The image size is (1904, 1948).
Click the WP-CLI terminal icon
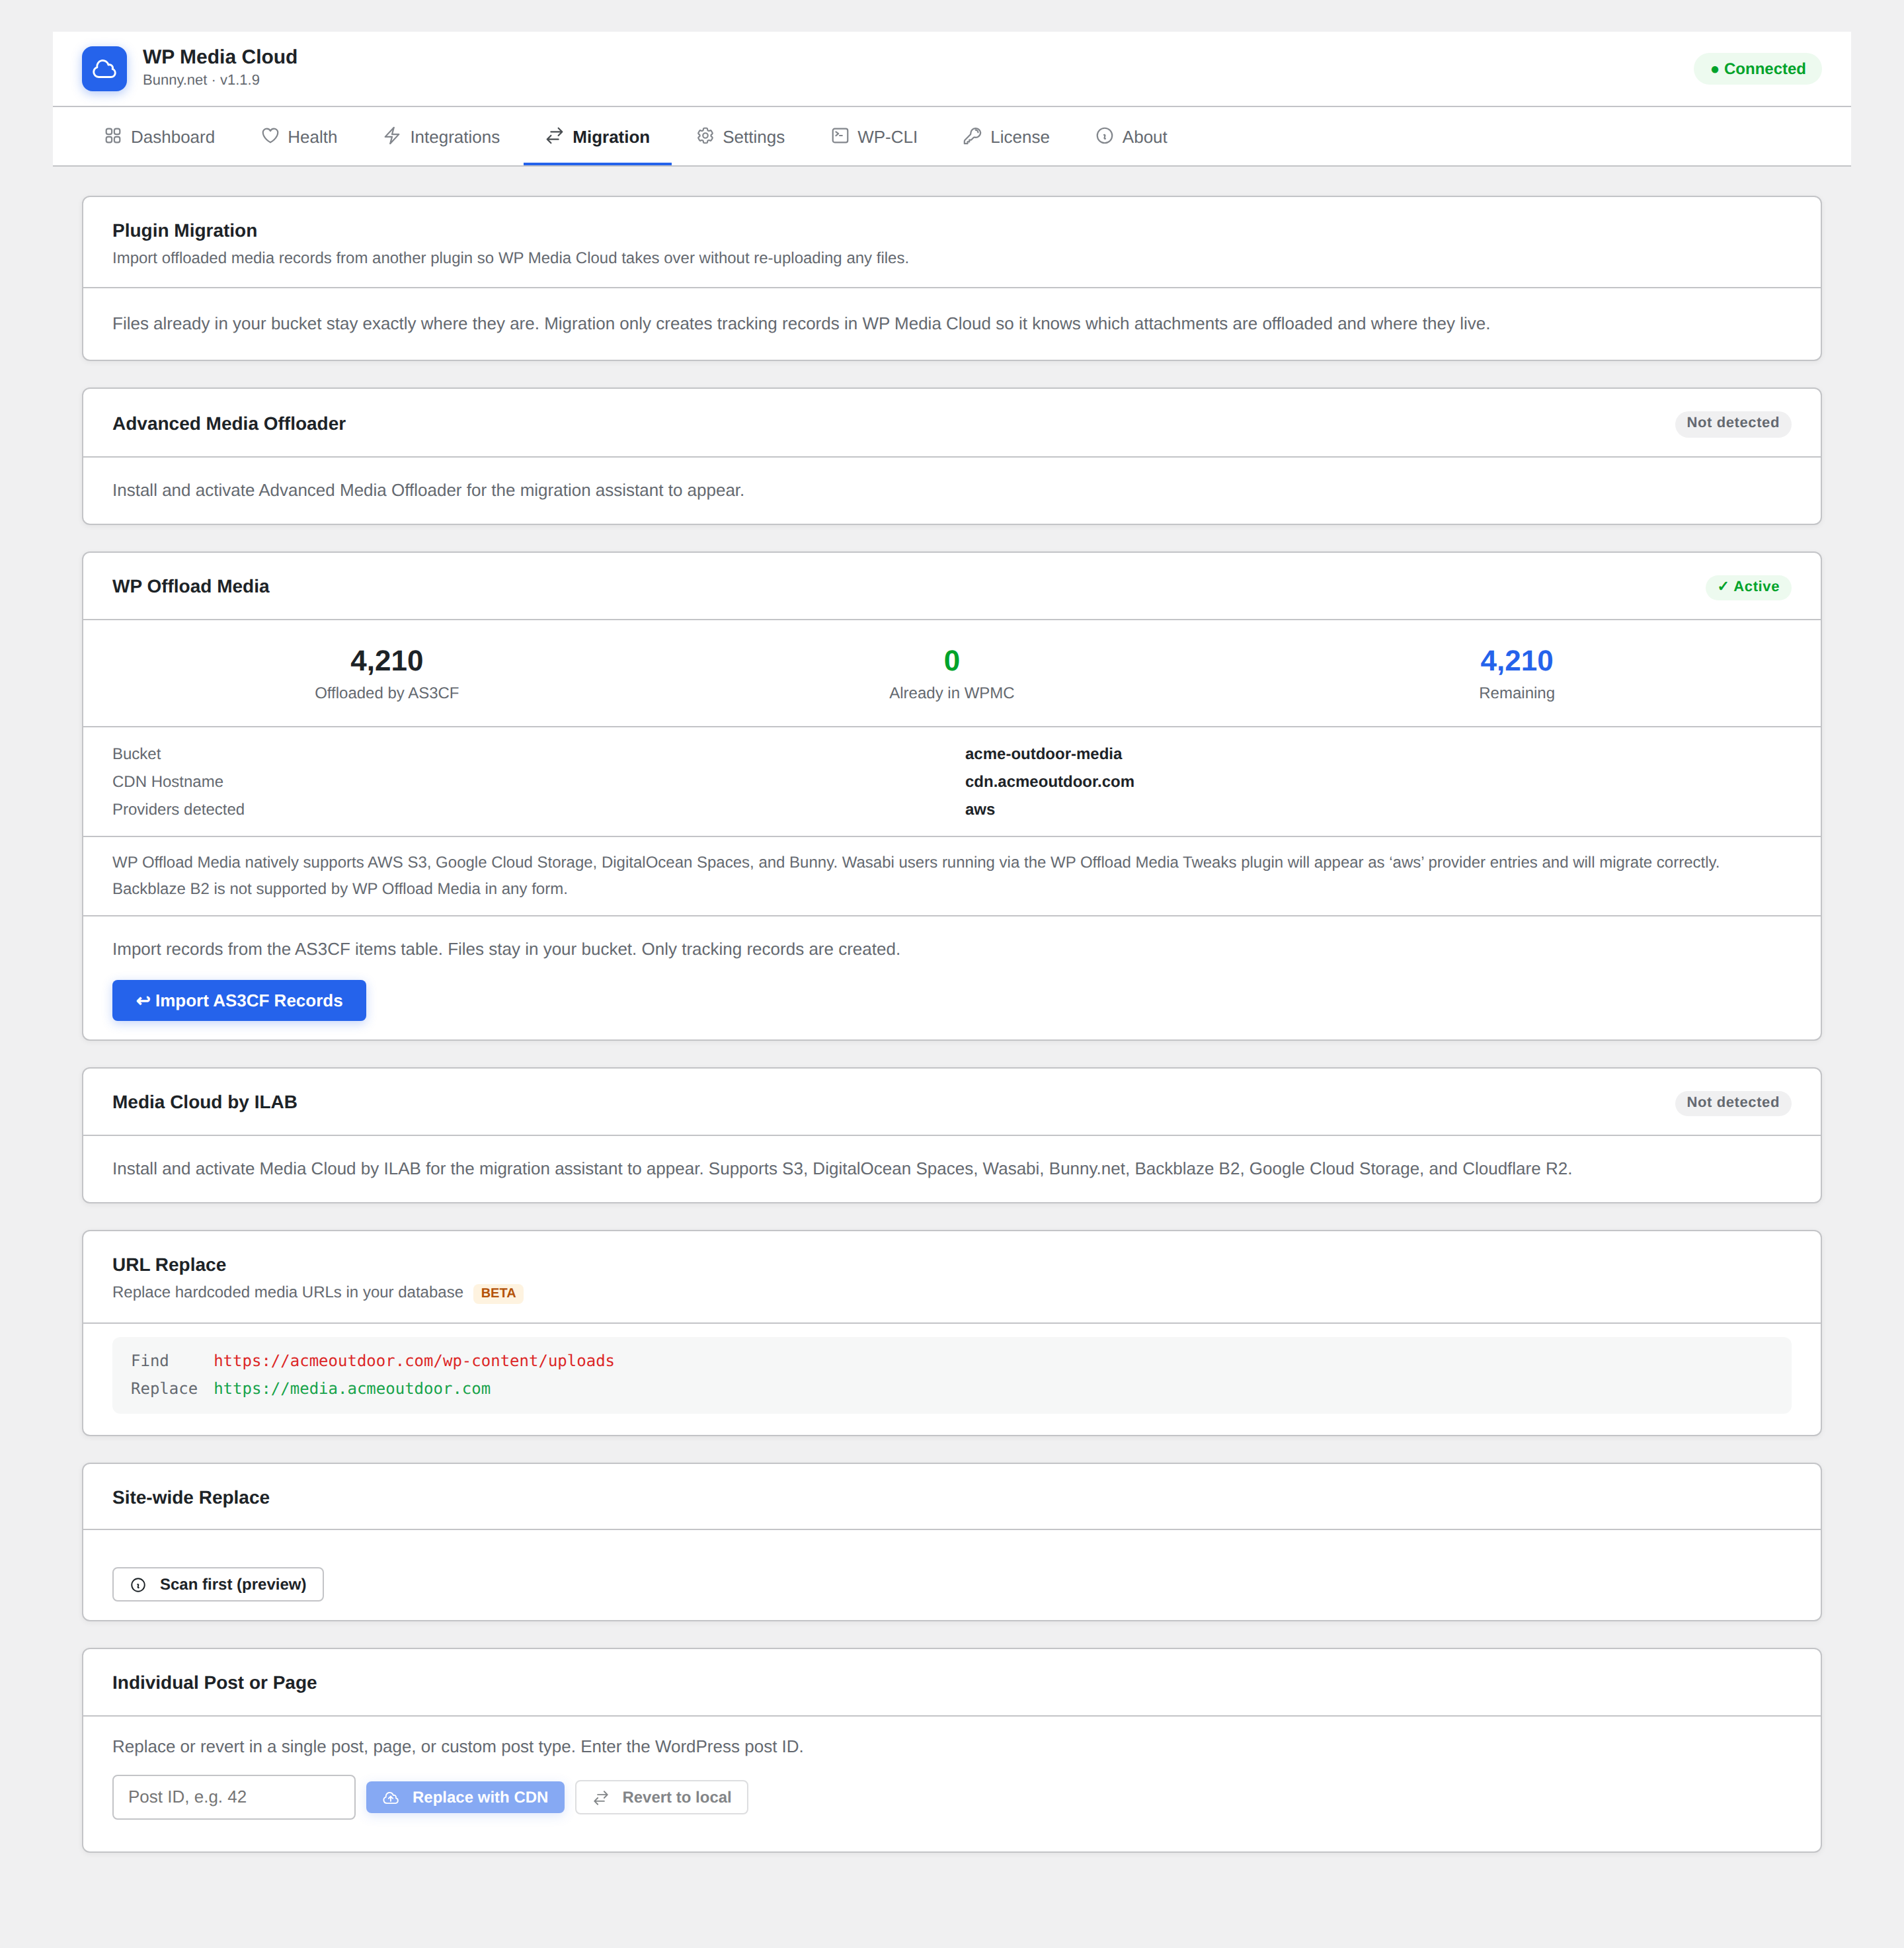tap(840, 136)
